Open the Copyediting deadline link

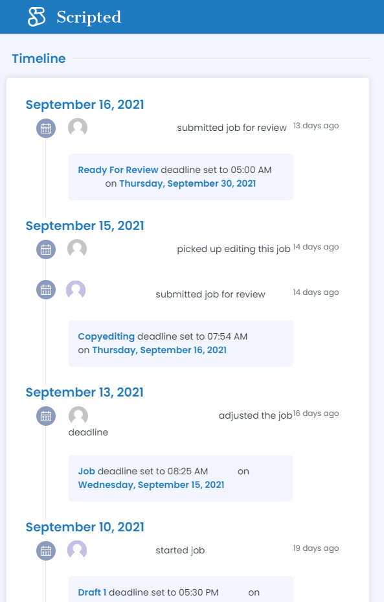pos(106,336)
